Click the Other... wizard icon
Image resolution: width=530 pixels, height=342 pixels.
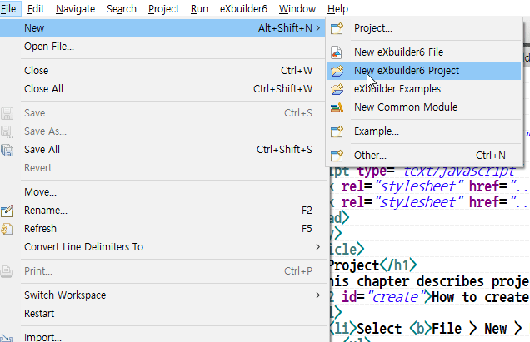tap(337, 156)
